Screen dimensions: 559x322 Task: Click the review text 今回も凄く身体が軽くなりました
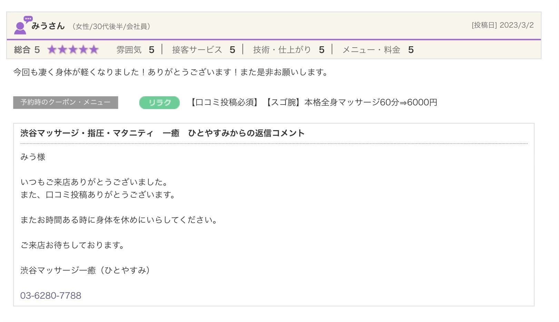coord(76,72)
